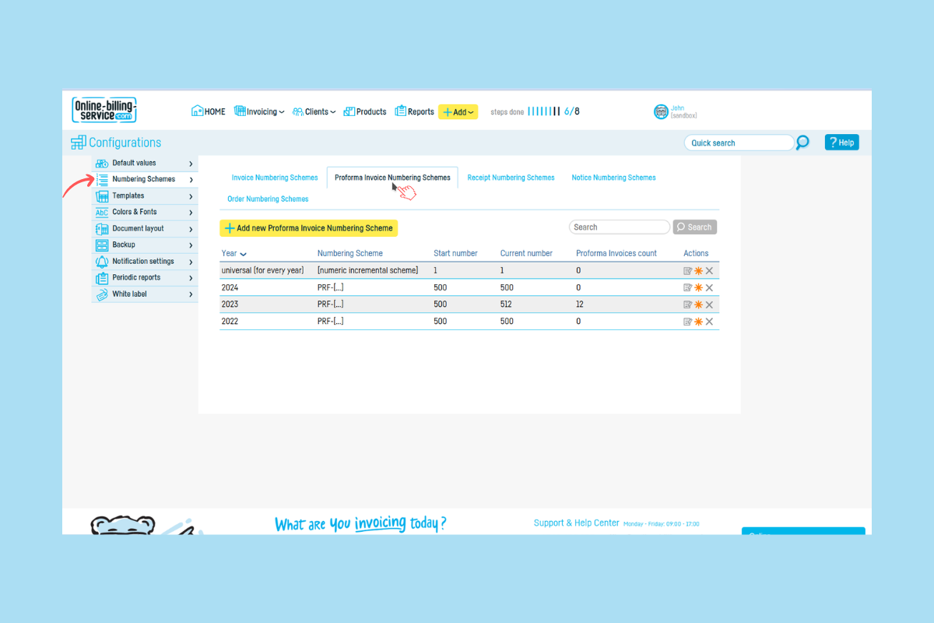The height and width of the screenshot is (623, 934).
Task: Open the yellow Add dropdown
Action: coord(458,112)
